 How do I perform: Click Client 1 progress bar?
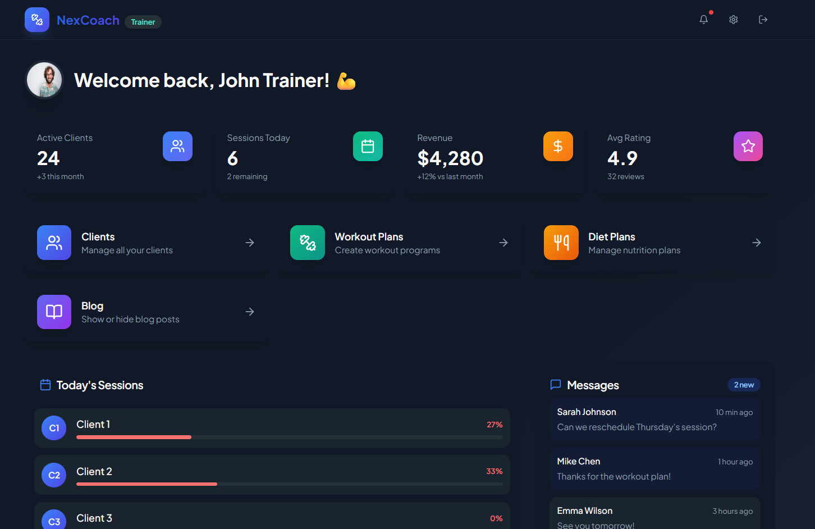coord(290,437)
